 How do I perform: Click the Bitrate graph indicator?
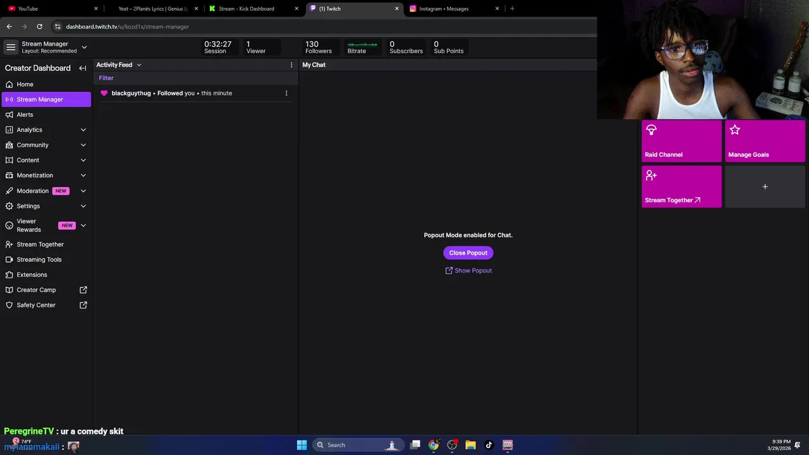tap(362, 47)
